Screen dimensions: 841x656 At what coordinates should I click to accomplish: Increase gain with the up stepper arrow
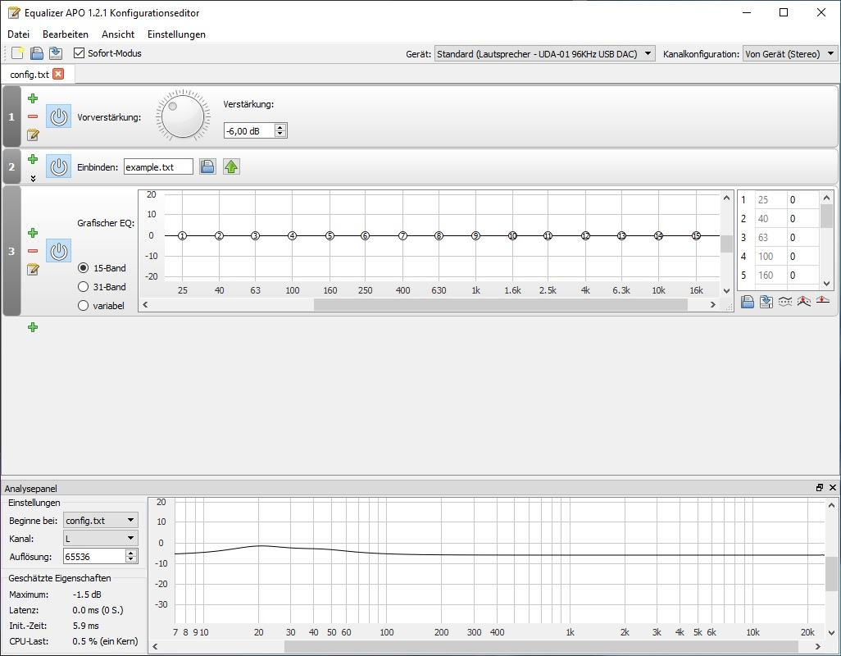click(280, 127)
